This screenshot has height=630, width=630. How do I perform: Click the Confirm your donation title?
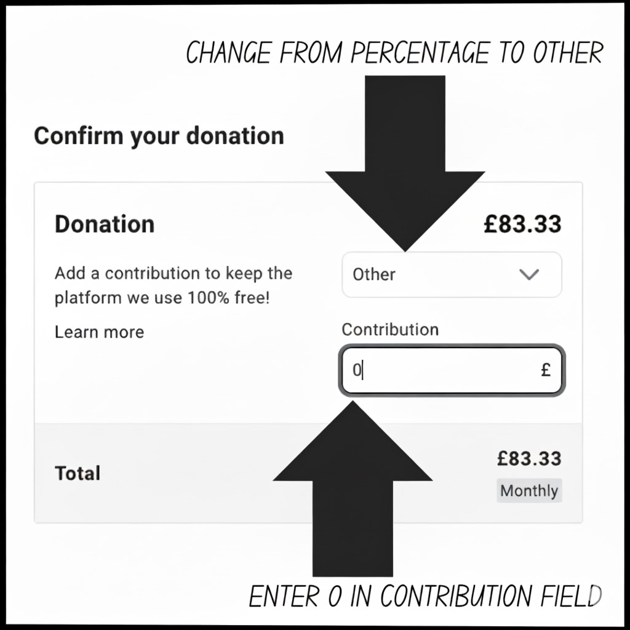click(159, 135)
